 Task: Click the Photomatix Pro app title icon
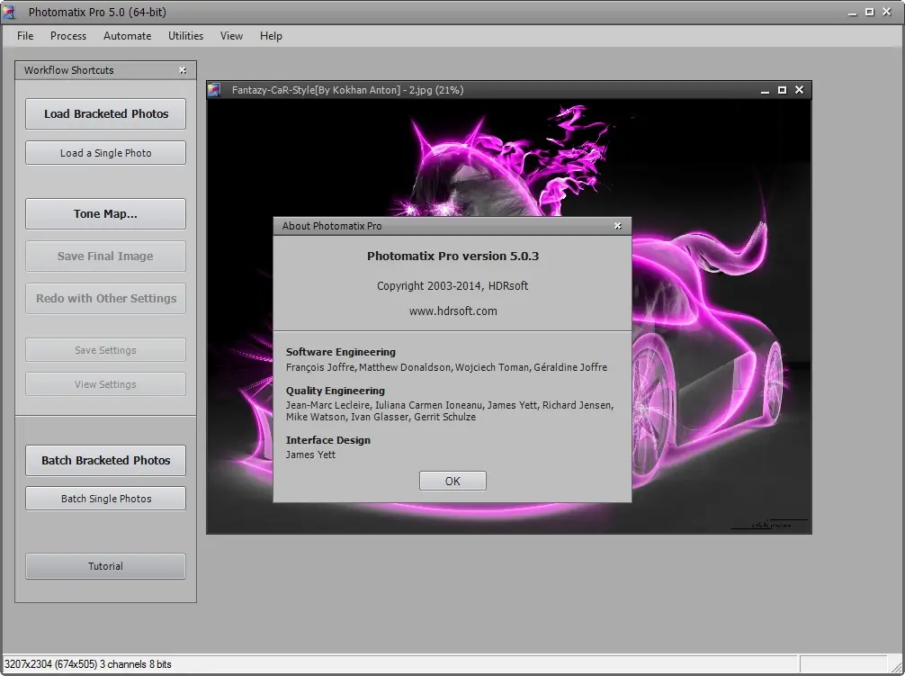coord(9,12)
